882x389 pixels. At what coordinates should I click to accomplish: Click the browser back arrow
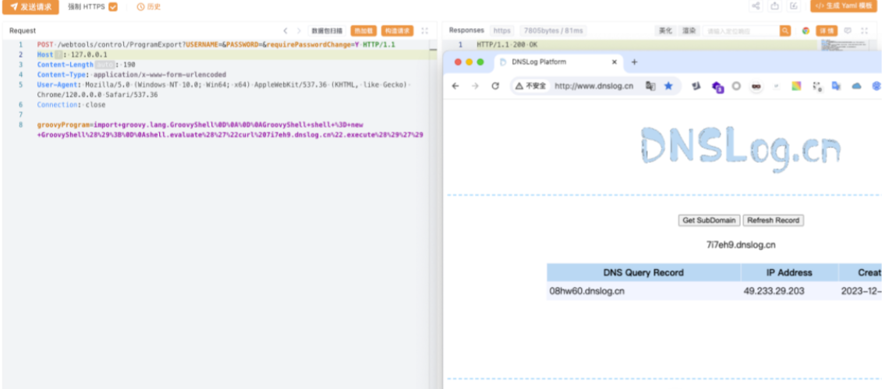pos(455,86)
